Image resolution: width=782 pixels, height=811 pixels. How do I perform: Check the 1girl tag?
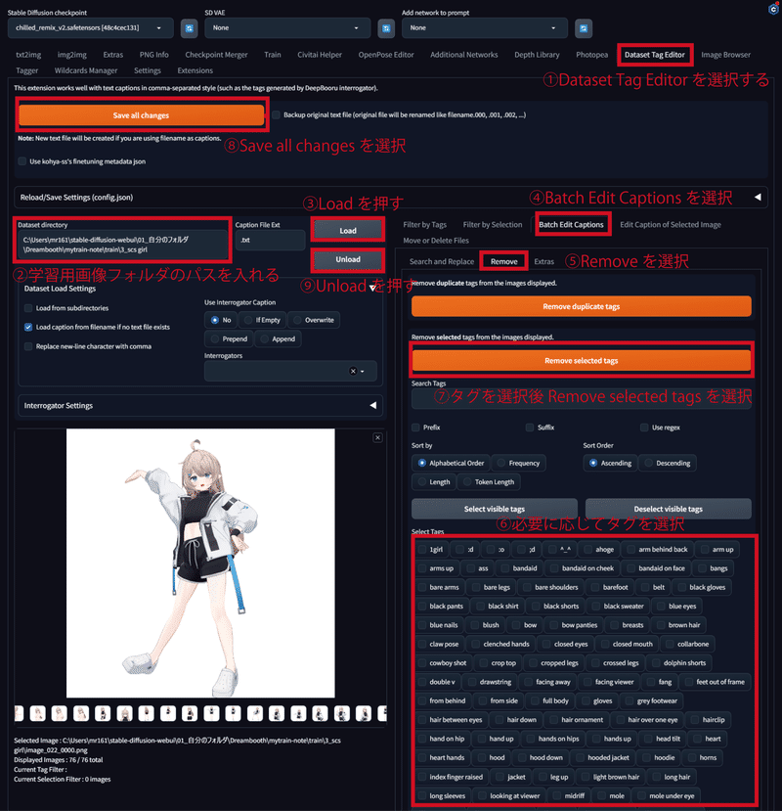[422, 549]
